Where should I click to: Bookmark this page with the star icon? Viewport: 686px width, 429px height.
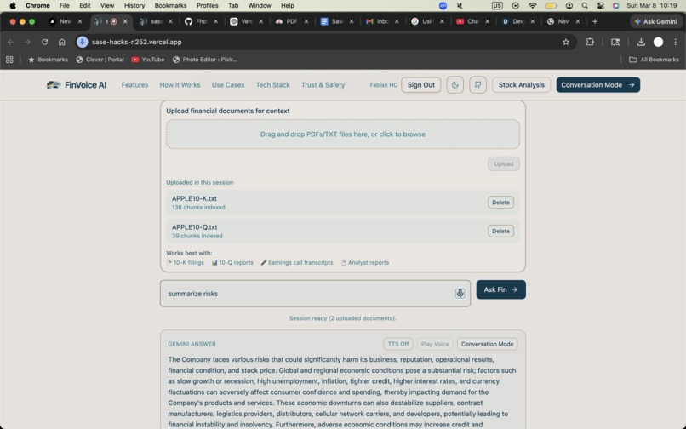[x=566, y=42]
